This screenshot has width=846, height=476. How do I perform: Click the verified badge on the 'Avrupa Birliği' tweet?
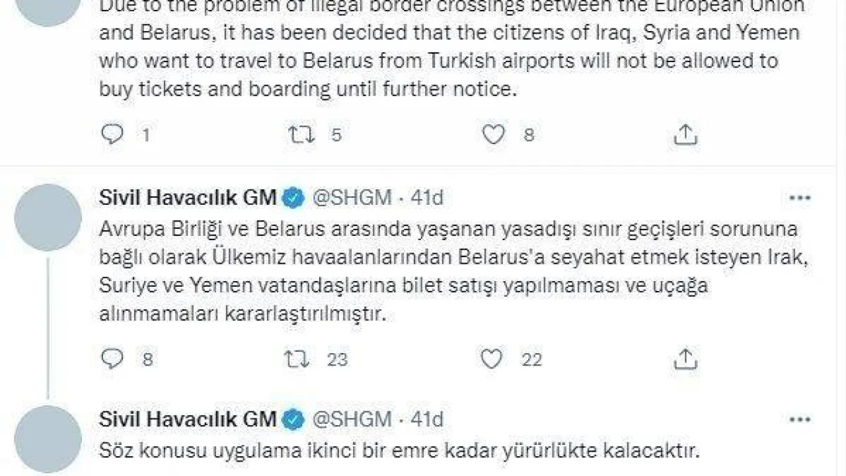[x=294, y=198]
